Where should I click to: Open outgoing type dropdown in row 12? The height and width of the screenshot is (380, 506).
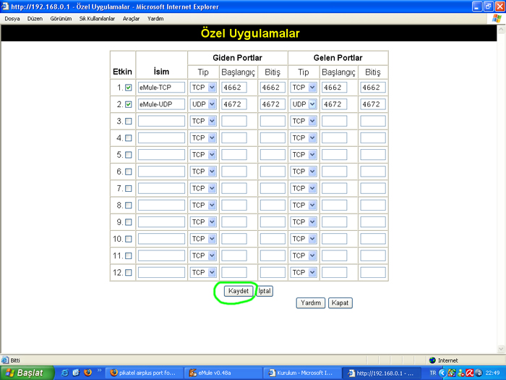(x=203, y=272)
